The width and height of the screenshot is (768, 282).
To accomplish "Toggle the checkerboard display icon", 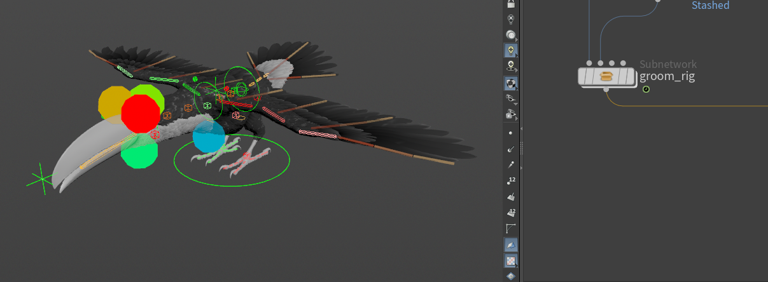I will (511, 260).
